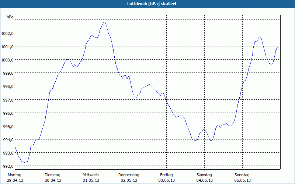Select the 994,0 y-axis value
Image resolution: width=295 pixels, height=184 pixels.
click(x=8, y=140)
